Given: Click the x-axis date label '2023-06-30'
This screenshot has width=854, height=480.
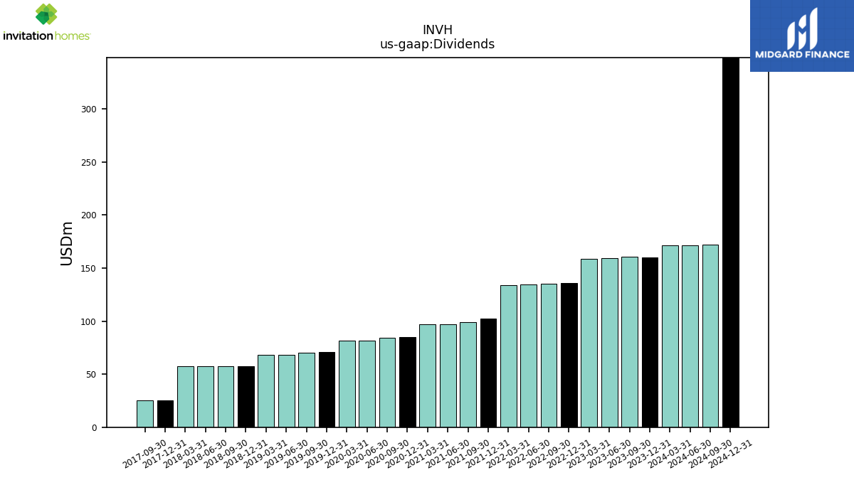Looking at the screenshot, I should point(608,454).
